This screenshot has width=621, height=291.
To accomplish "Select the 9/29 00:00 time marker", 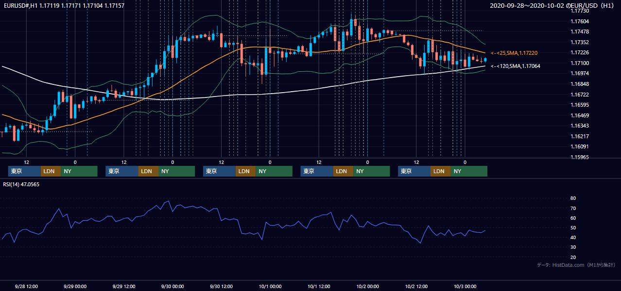I will click(x=75, y=286).
